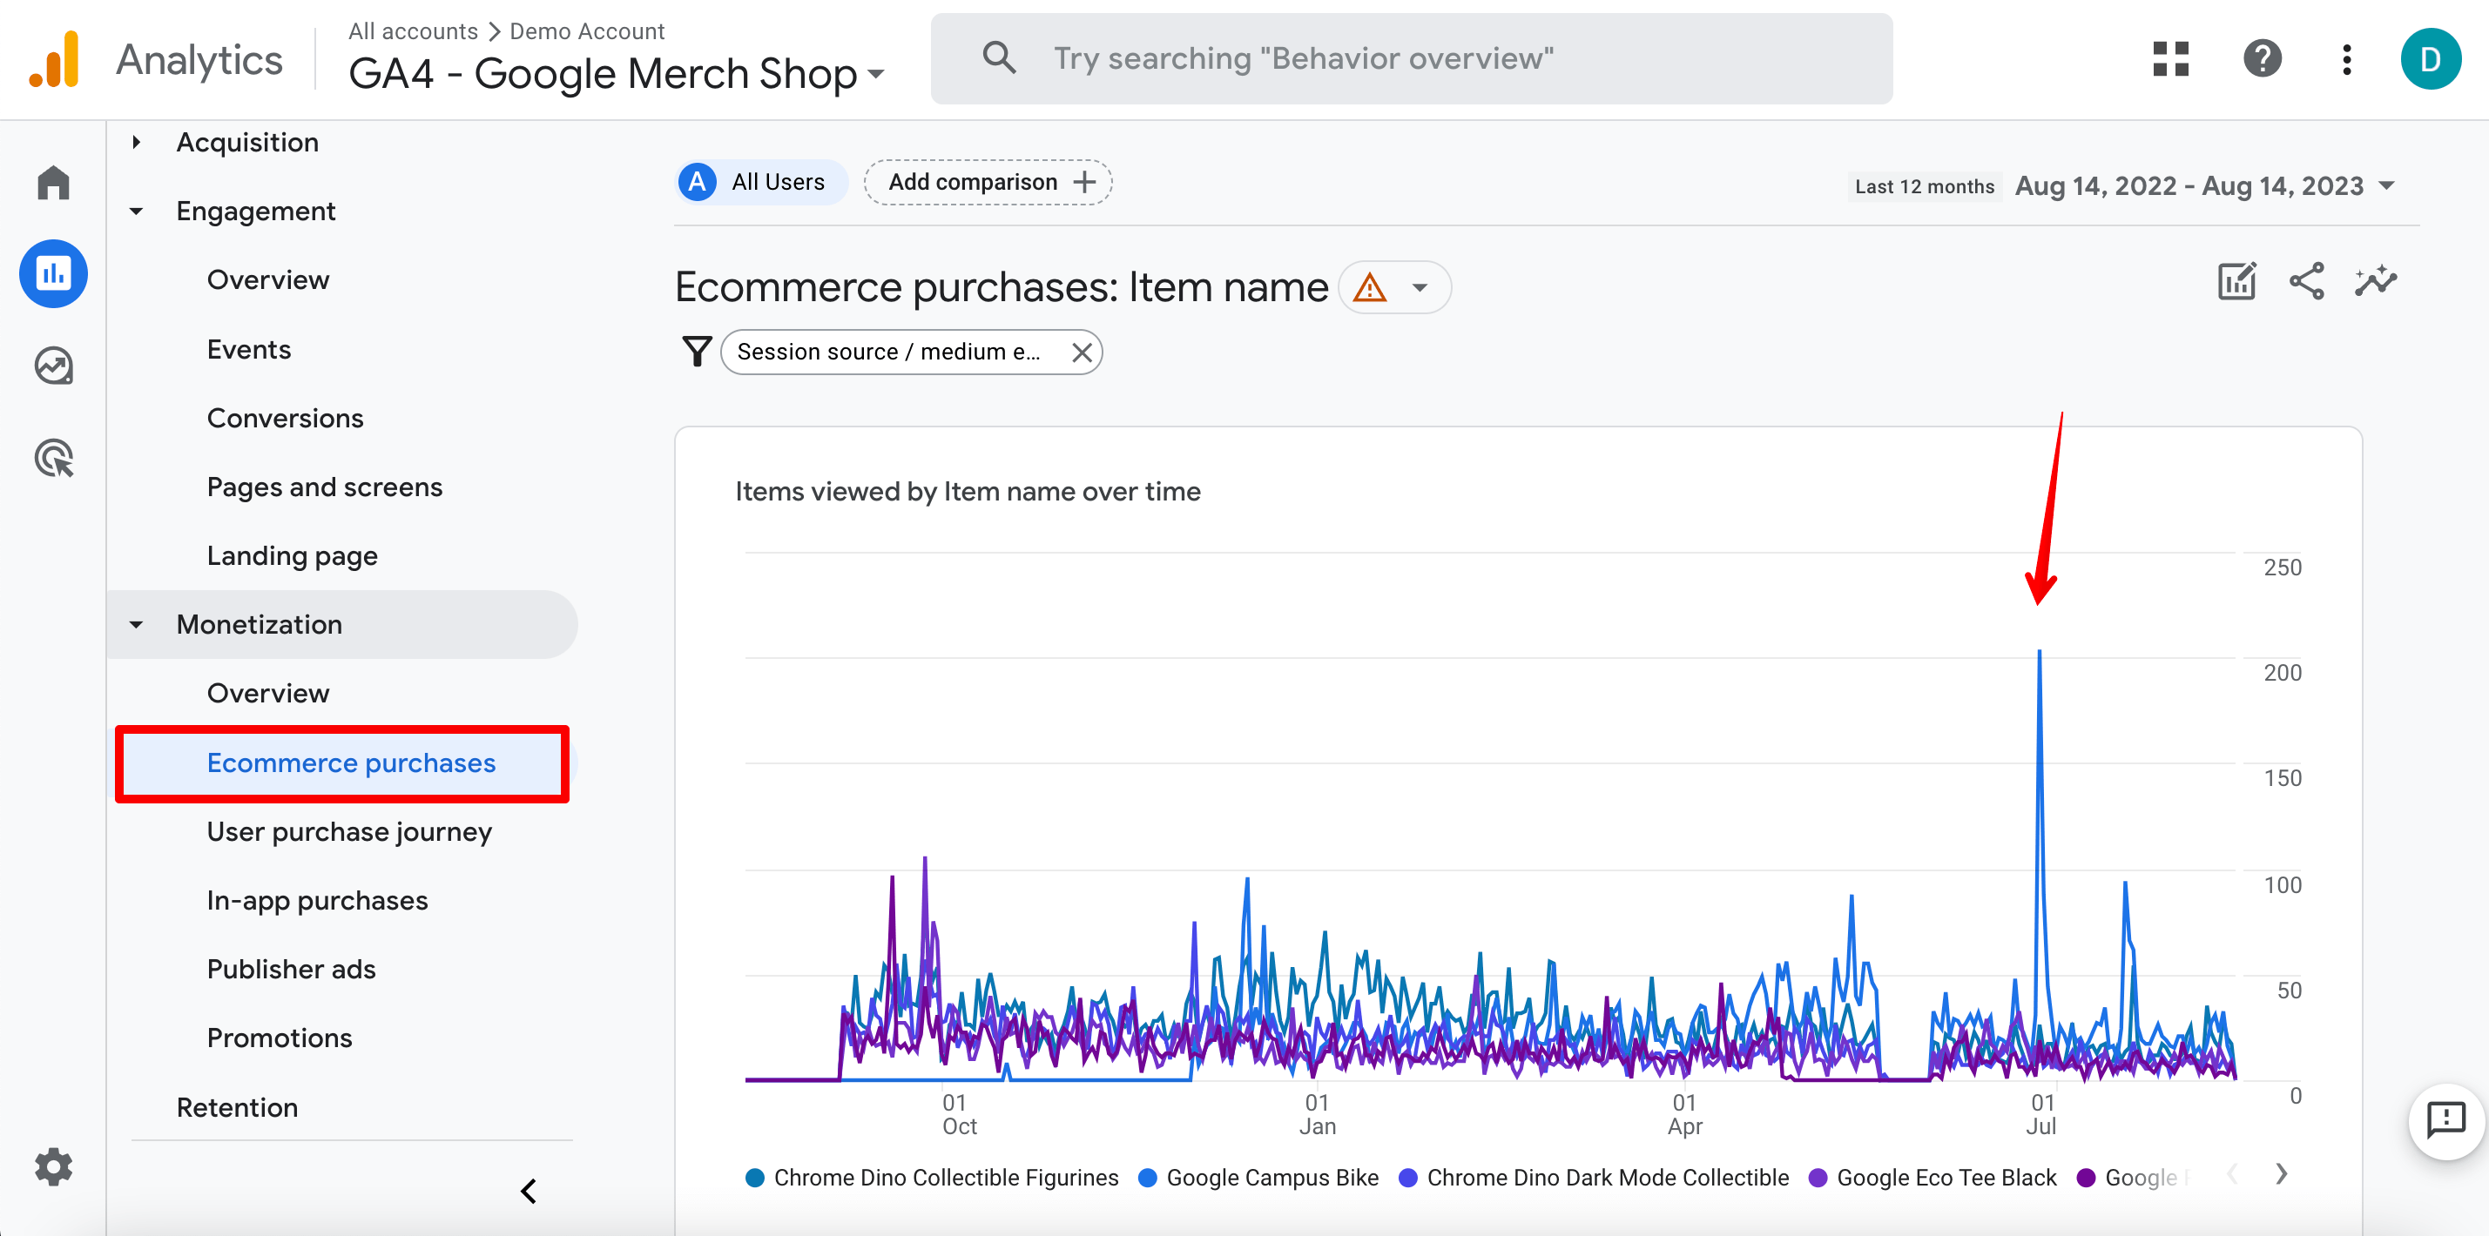Open the Promotions report
The width and height of the screenshot is (2489, 1236).
click(x=280, y=1038)
